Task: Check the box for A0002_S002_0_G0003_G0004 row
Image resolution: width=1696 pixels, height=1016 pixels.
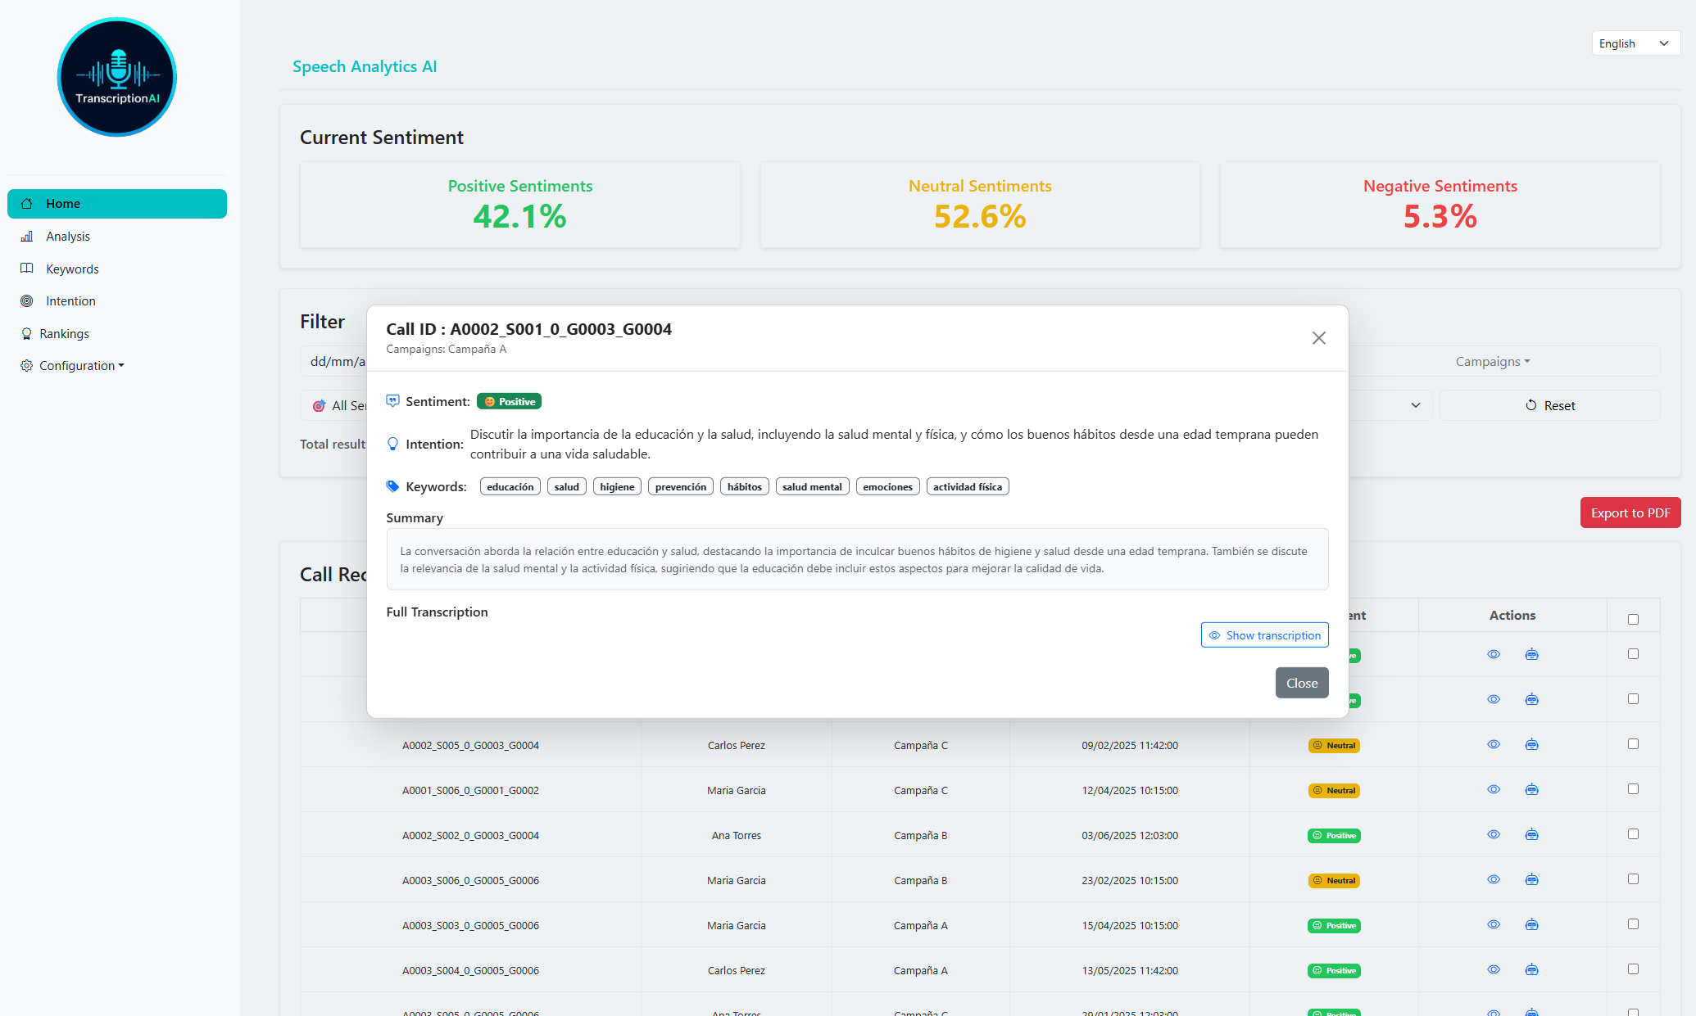Action: coord(1633,834)
